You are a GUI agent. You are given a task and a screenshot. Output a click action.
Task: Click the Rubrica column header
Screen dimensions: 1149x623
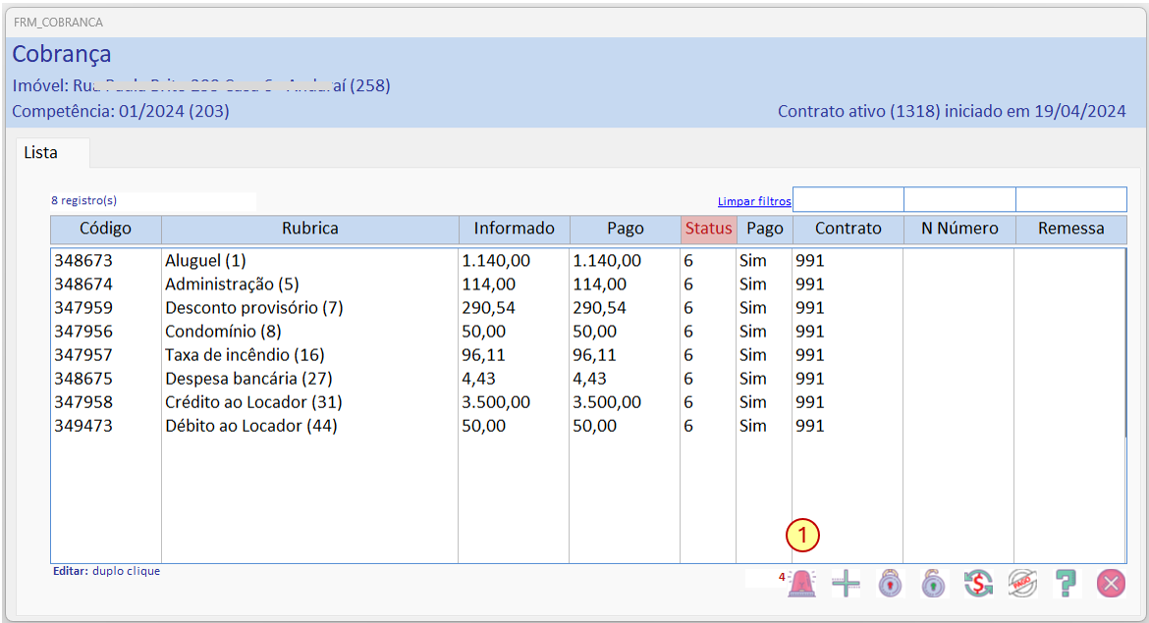tap(310, 229)
